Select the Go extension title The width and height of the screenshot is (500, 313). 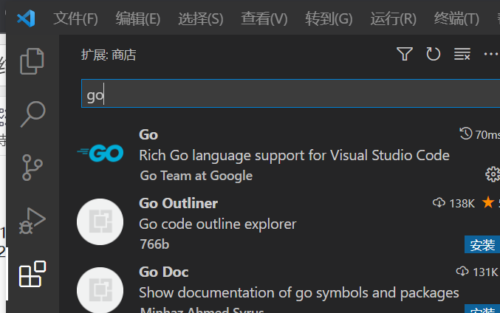[x=148, y=135]
